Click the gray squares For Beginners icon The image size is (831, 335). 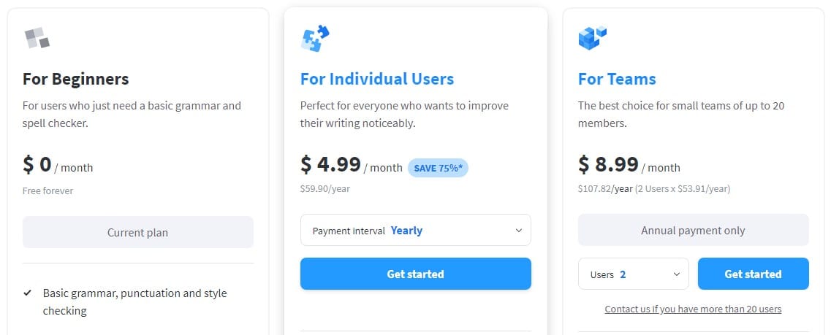37,38
